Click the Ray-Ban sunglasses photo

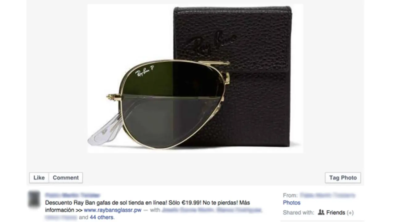coord(195,79)
